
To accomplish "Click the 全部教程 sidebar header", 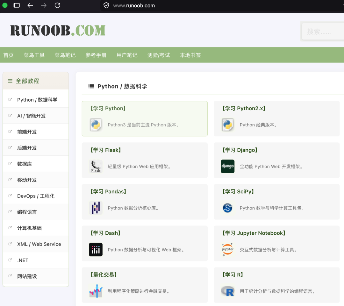I will pyautogui.click(x=36, y=81).
